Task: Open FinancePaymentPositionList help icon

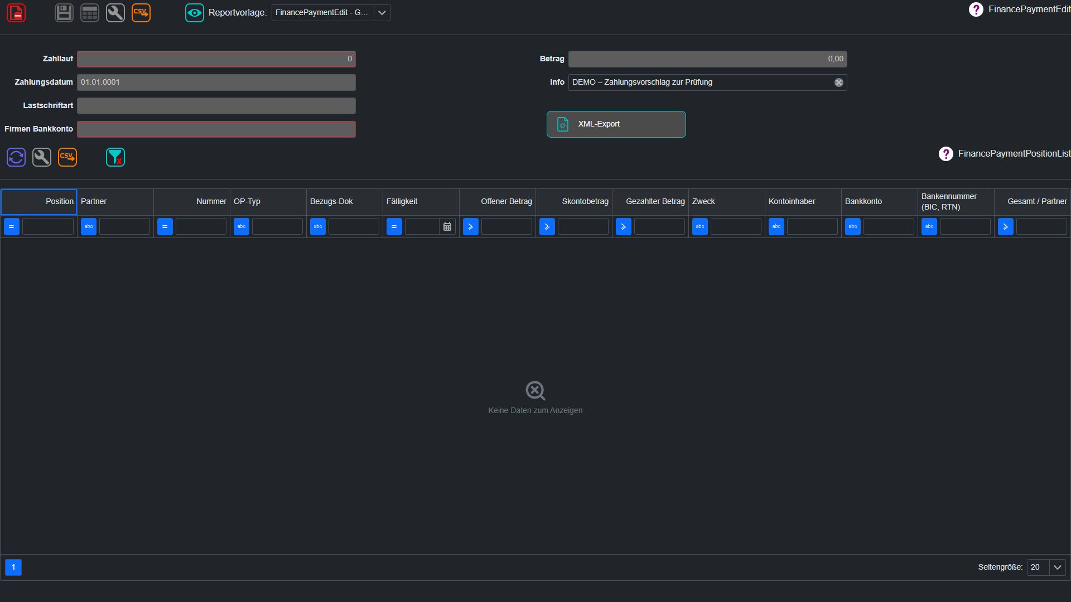Action: coord(945,154)
